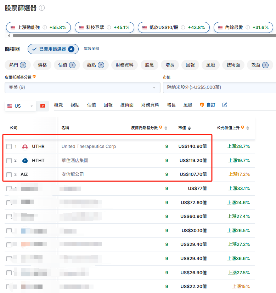The width and height of the screenshot is (276, 293).
Task: Switch to the 估值 view tab
Action: pyautogui.click(x=91, y=105)
